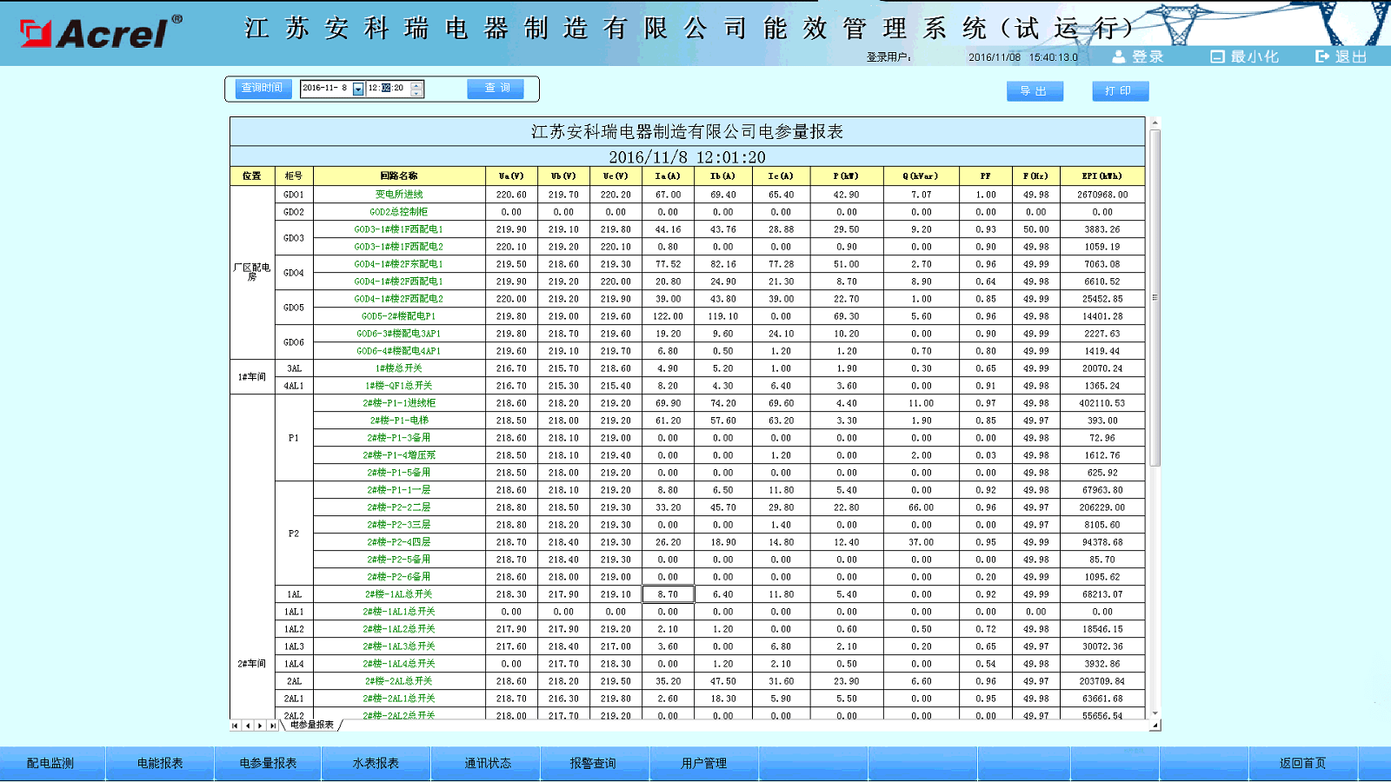Open the 电能报表 page

tap(160, 763)
